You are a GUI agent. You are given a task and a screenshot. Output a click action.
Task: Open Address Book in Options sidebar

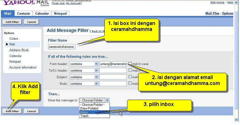[x=19, y=50]
